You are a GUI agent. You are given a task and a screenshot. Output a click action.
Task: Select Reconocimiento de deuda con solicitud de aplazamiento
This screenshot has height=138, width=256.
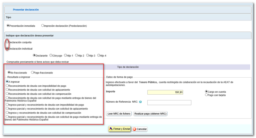click(x=7, y=90)
